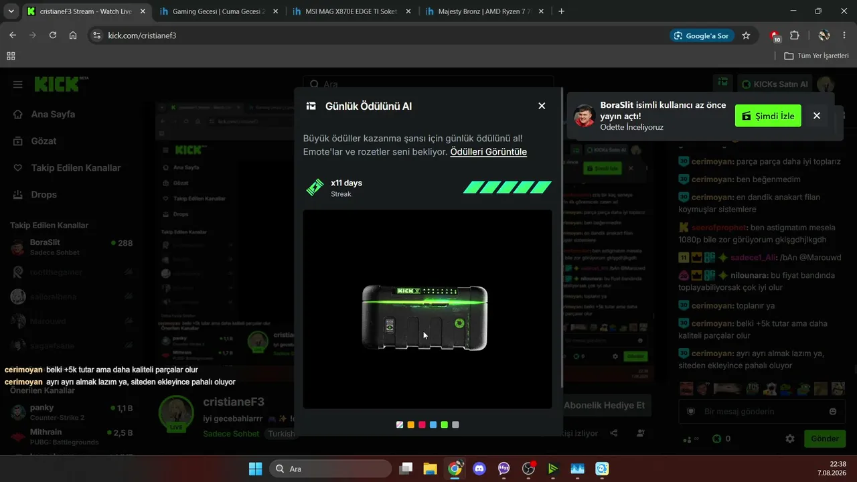Click the Turkish language tag
Image resolution: width=857 pixels, height=482 pixels.
[x=281, y=434]
